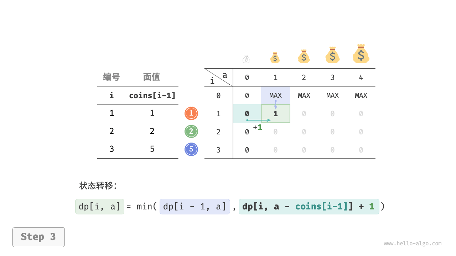Select the green dp[i, a] formula box
Viewport: 456px width, 256px height.
pyautogui.click(x=100, y=207)
